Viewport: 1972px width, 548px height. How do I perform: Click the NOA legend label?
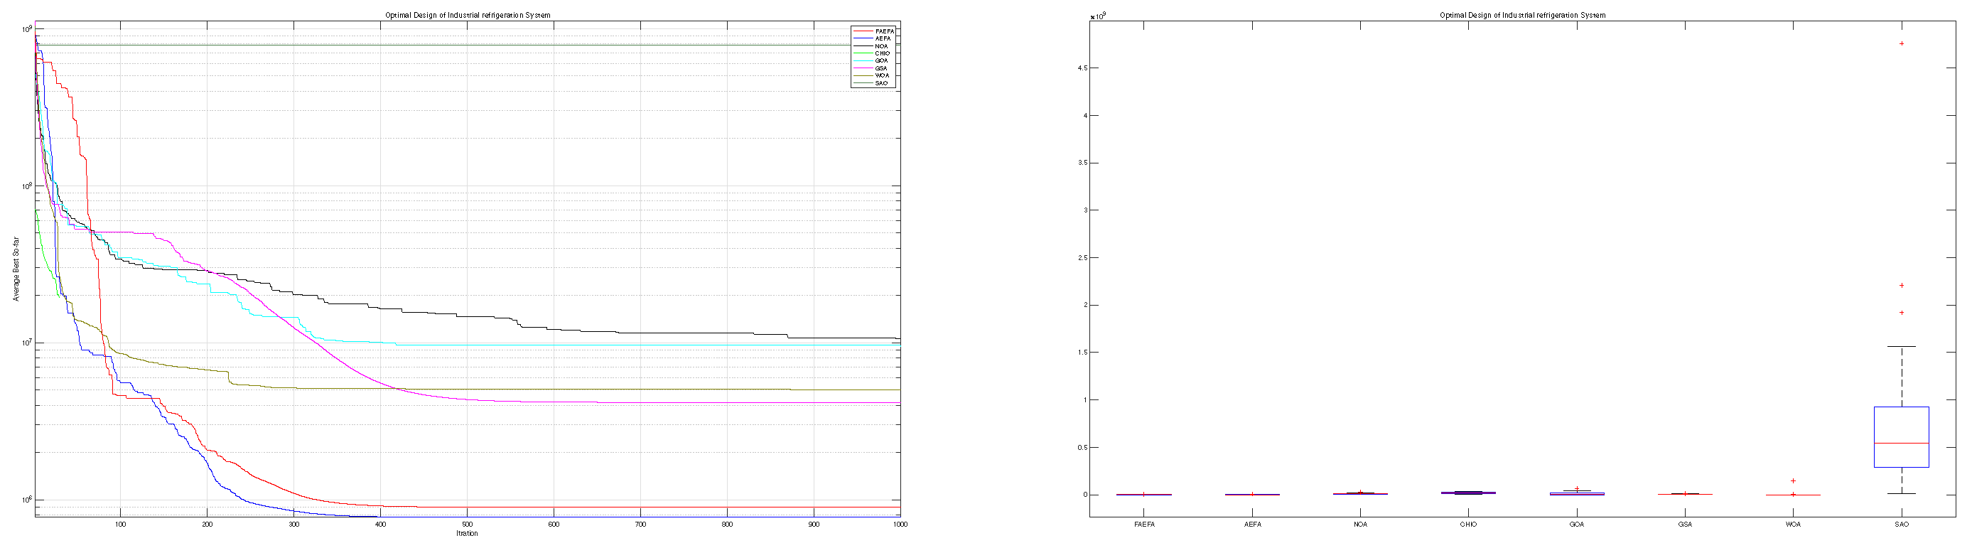pos(881,46)
